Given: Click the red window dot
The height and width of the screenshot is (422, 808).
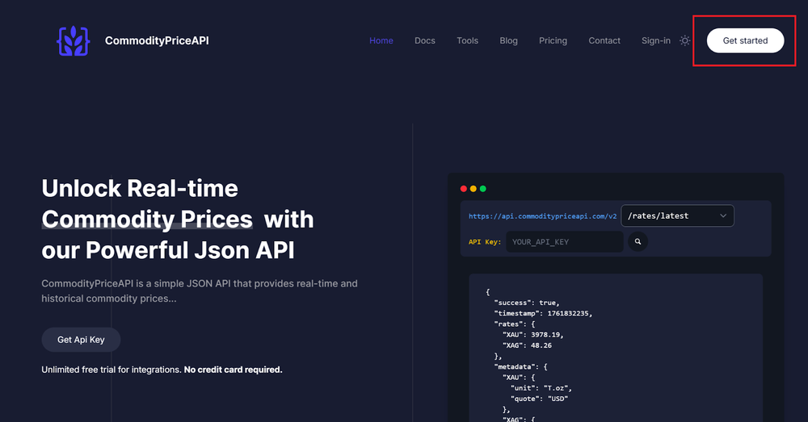Looking at the screenshot, I should (463, 189).
